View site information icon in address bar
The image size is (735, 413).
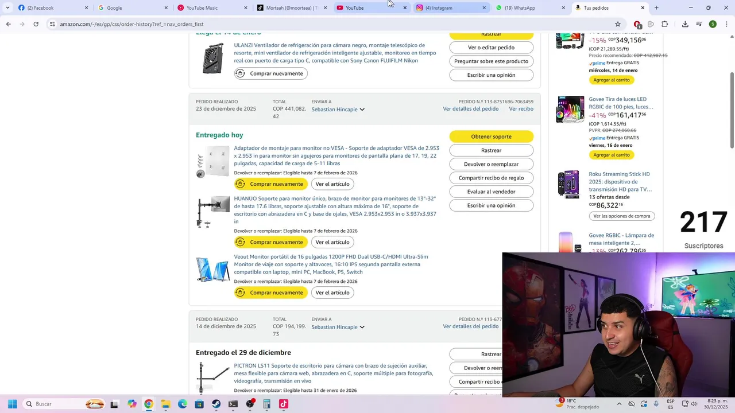click(x=52, y=24)
